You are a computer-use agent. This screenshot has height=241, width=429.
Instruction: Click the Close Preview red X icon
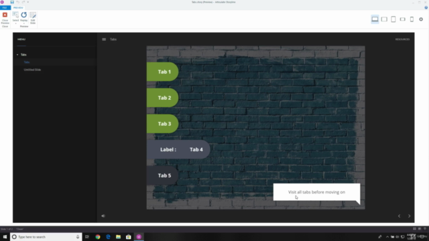pos(5,15)
